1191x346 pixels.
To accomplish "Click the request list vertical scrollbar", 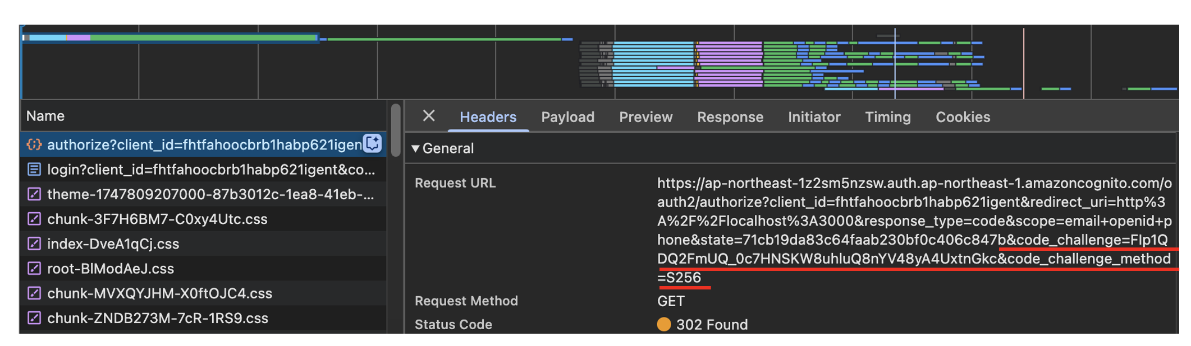I will point(396,132).
